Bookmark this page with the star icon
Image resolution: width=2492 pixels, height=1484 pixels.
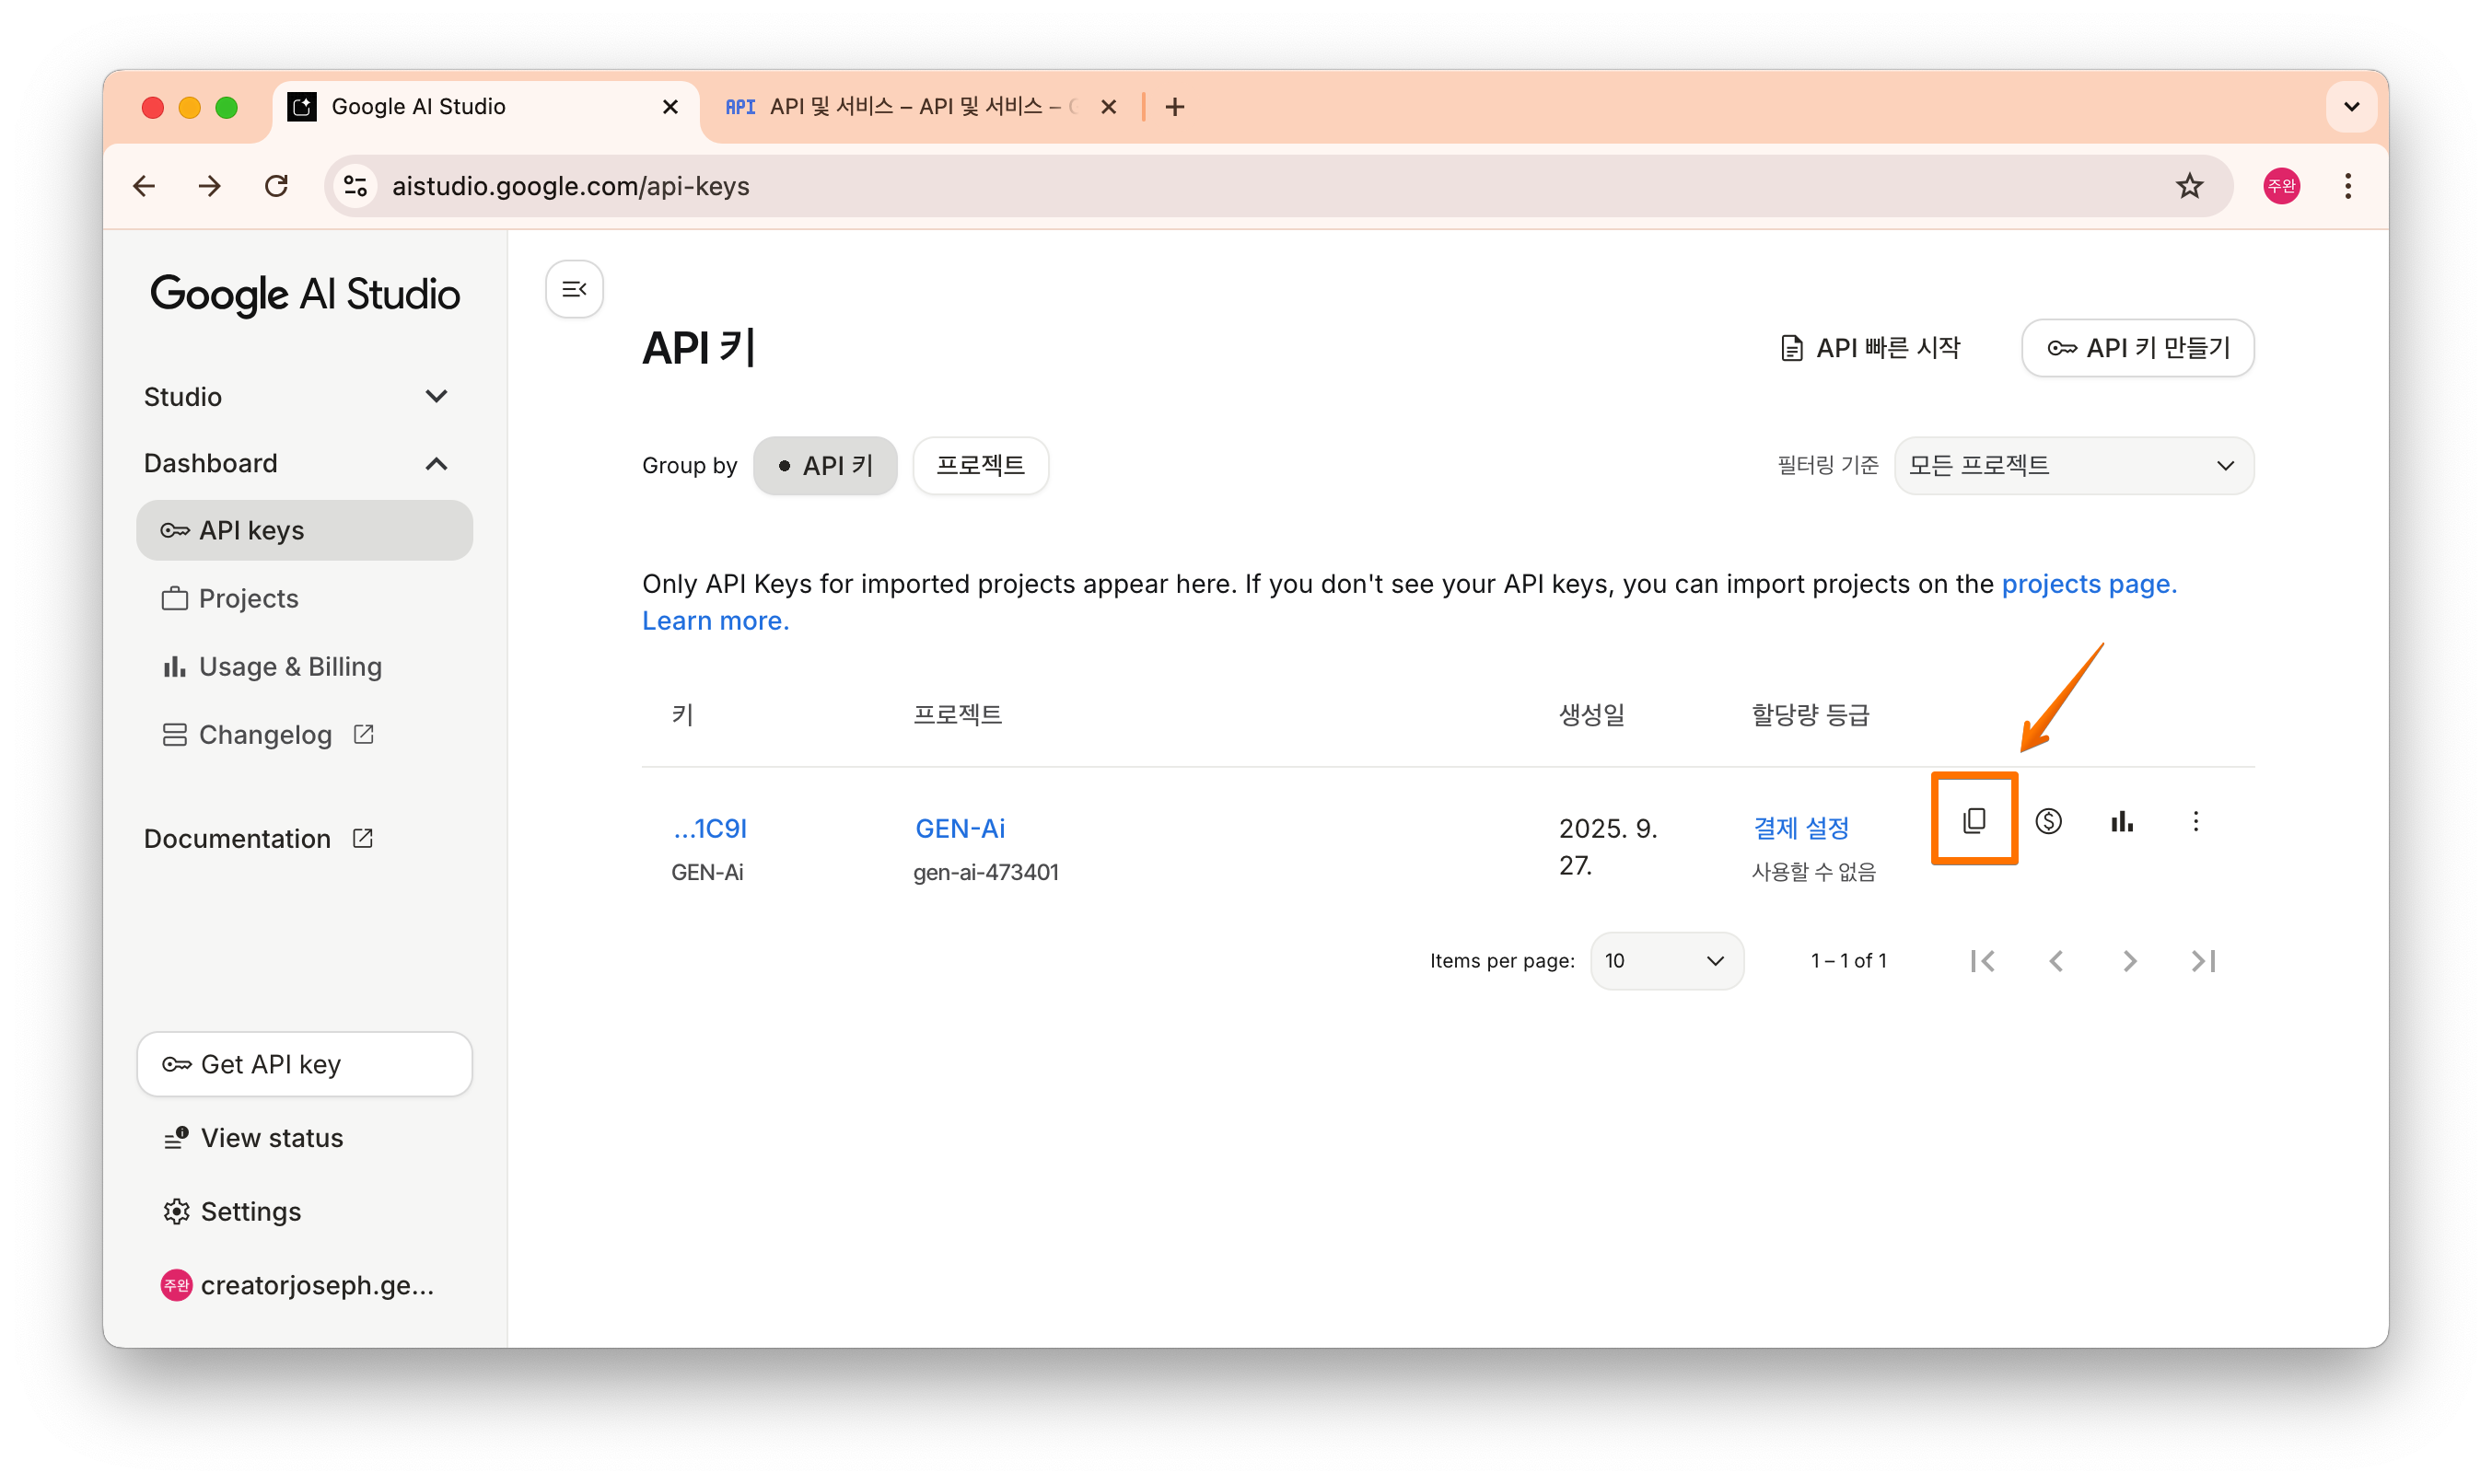click(x=2189, y=186)
